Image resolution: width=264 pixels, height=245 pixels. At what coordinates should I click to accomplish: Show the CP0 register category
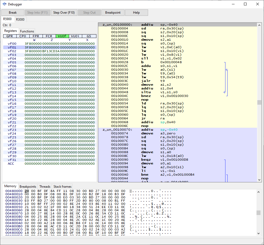point(23,36)
